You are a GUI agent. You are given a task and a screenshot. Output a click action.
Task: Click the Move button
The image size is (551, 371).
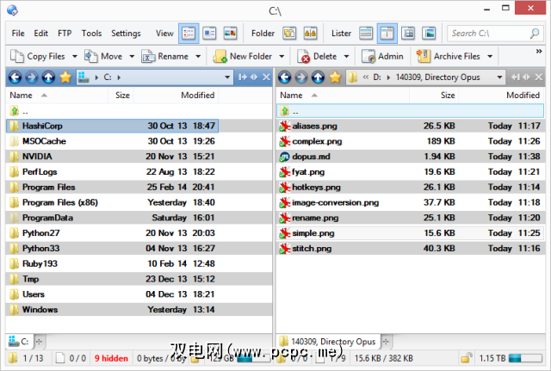(103, 56)
